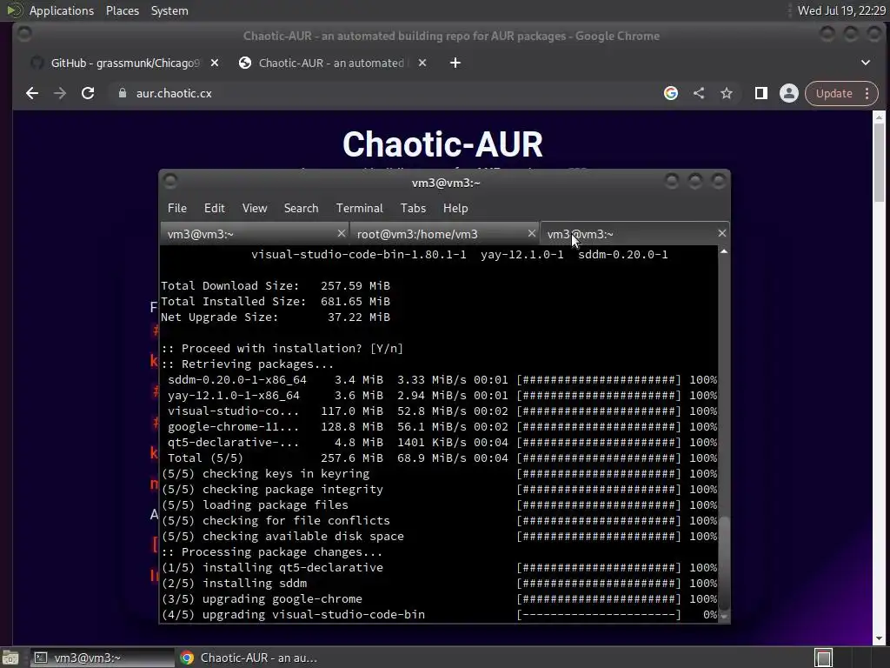
Task: Open the Places menu in the panel
Action: pos(122,10)
